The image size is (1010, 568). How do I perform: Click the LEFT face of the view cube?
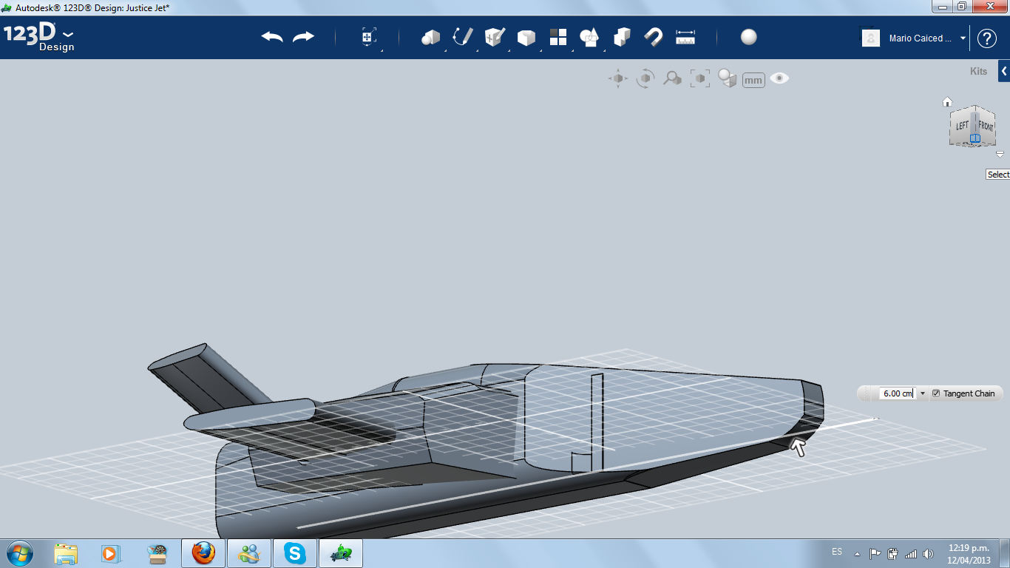[962, 126]
